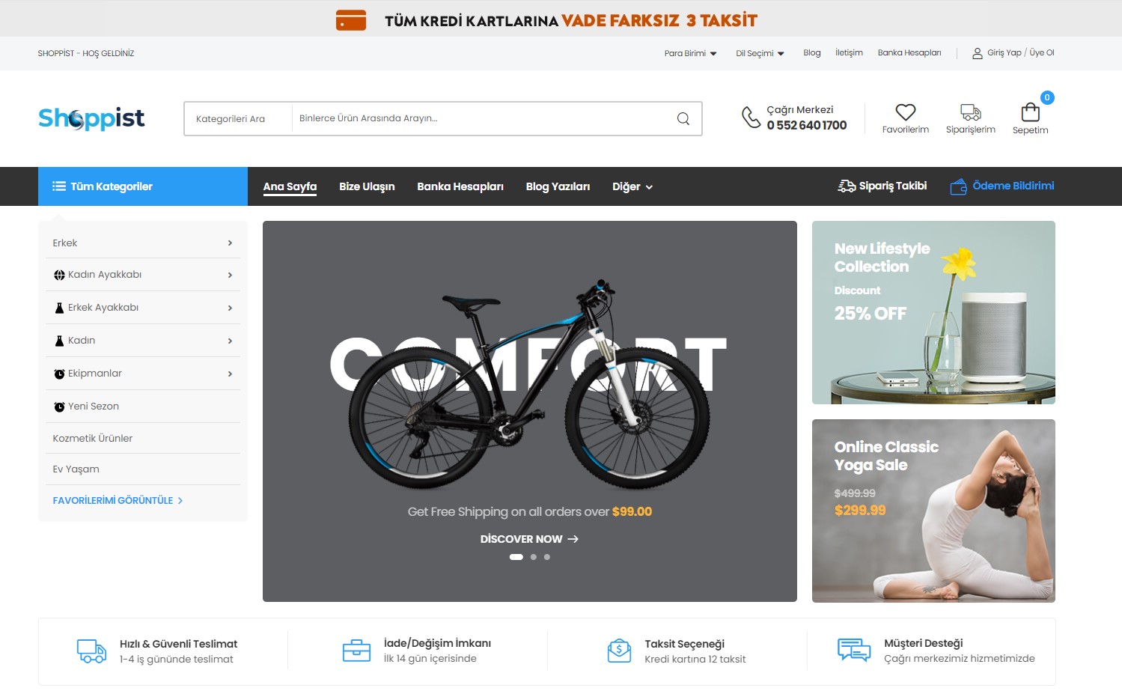Open the Siparişlerim truck icon
The height and width of the screenshot is (694, 1122).
[x=970, y=112]
